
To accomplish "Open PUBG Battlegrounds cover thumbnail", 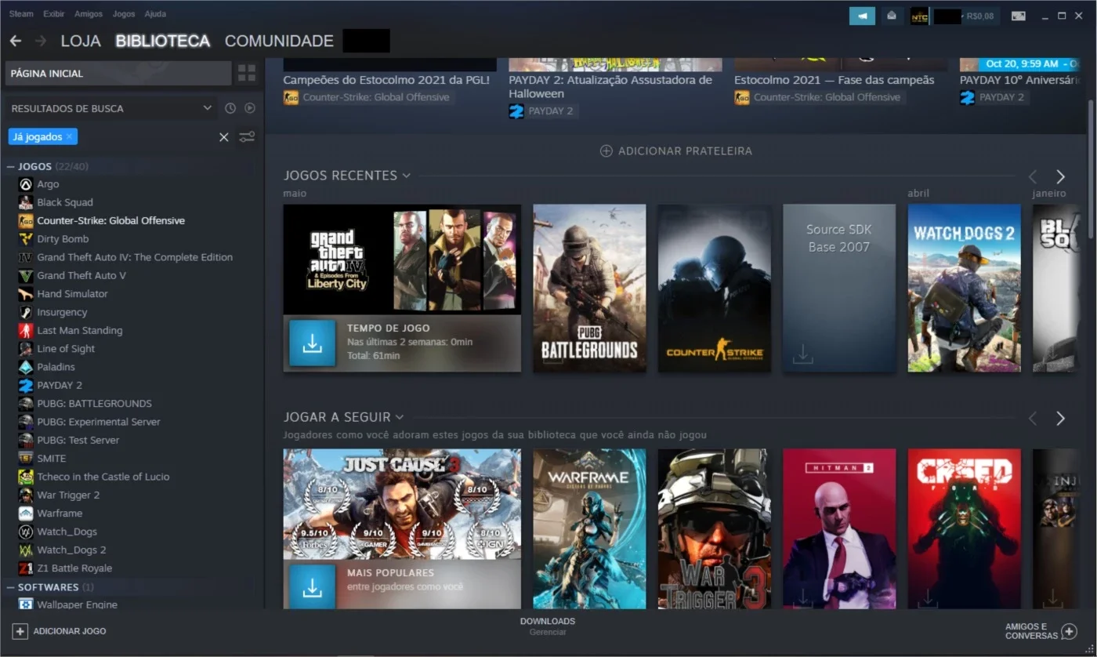I will pyautogui.click(x=590, y=288).
